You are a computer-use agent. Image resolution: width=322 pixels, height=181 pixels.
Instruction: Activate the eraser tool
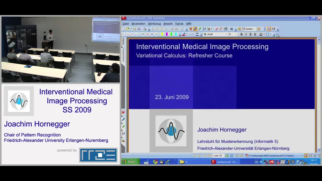216,28
